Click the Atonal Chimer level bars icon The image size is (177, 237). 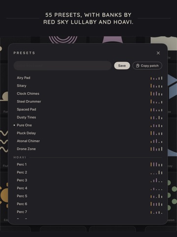(x=156, y=141)
